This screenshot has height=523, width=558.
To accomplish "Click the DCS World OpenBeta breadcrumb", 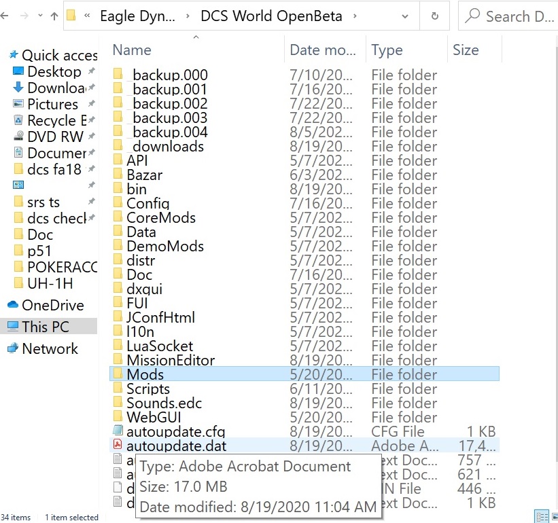I will pyautogui.click(x=271, y=16).
